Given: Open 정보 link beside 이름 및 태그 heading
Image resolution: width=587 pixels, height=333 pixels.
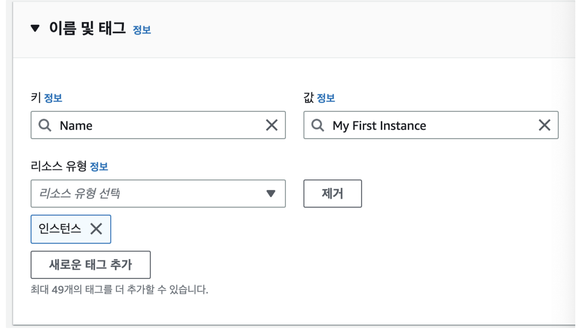Looking at the screenshot, I should pyautogui.click(x=142, y=30).
